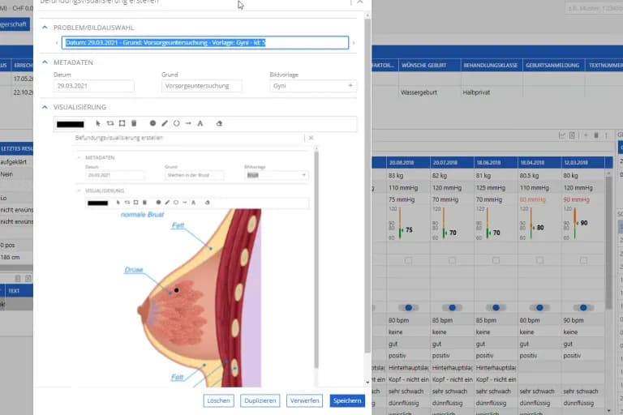Click the second small icon above the TEXT column
Screen dimensions: 623x415
pyautogui.click(x=28, y=278)
